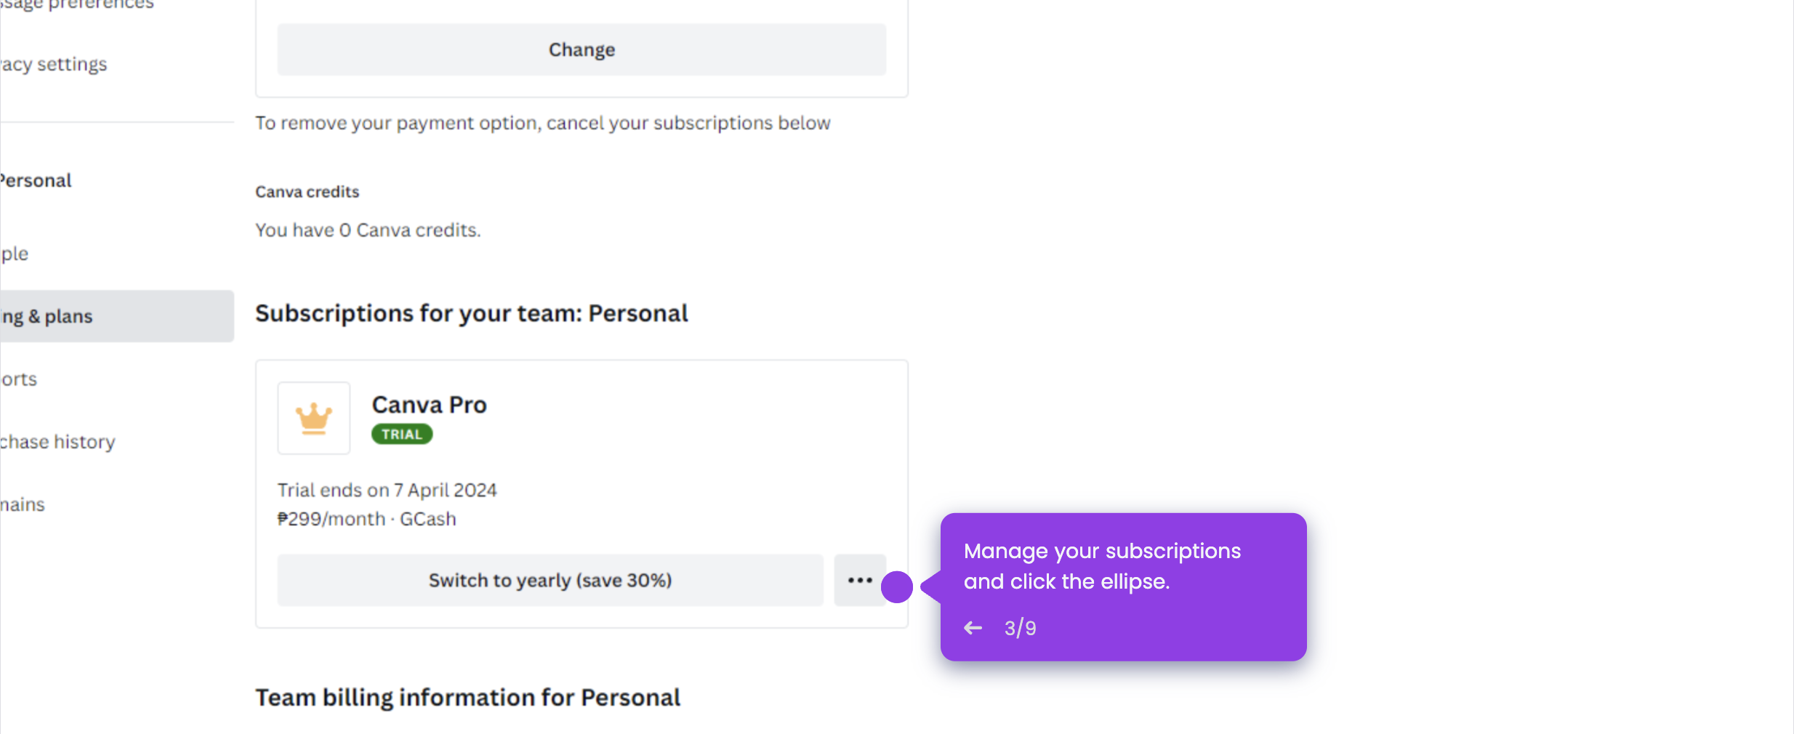Open the Domains settings page
1794x734 pixels.
(x=22, y=504)
